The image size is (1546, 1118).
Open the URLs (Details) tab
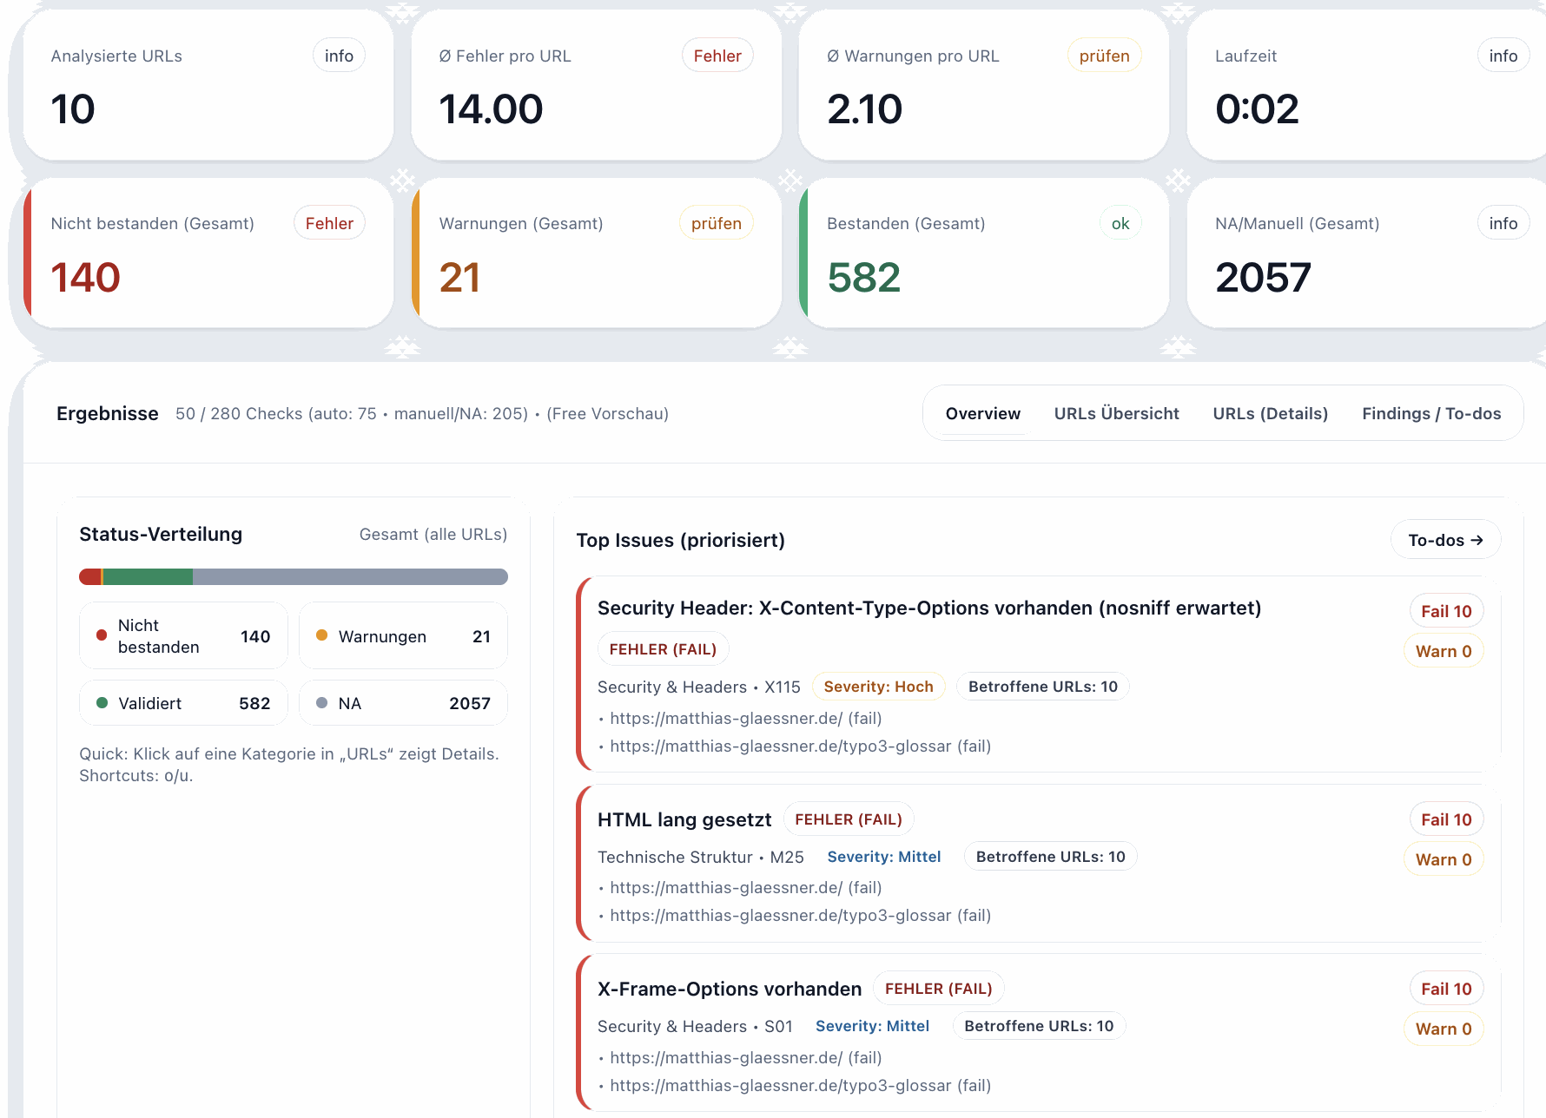[1271, 413]
